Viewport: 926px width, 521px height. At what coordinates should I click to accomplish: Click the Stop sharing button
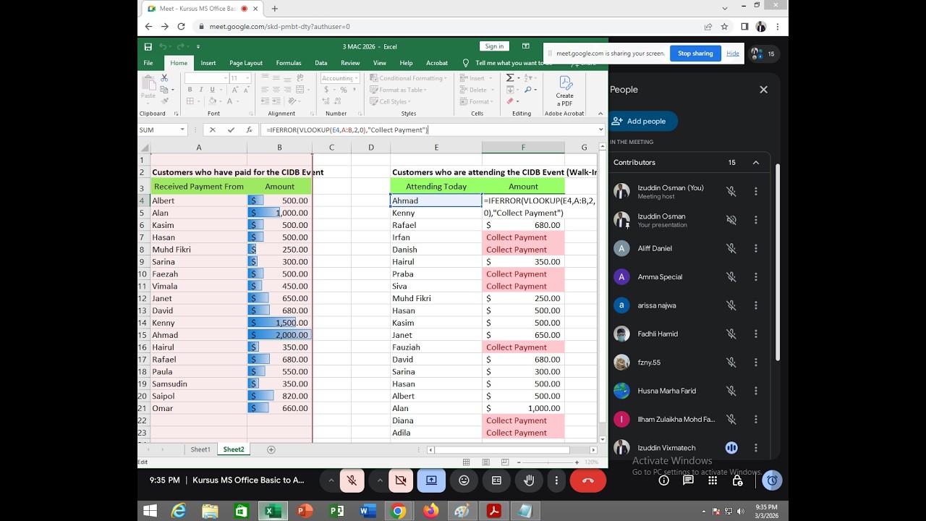coord(695,54)
